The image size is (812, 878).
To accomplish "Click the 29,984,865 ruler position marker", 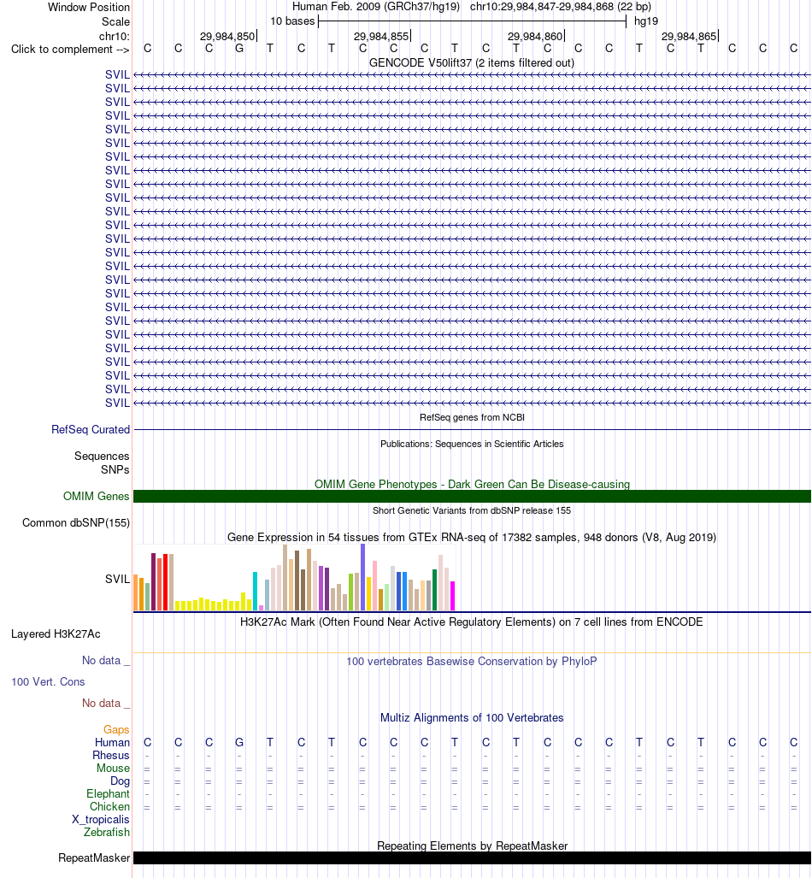I will pyautogui.click(x=690, y=37).
